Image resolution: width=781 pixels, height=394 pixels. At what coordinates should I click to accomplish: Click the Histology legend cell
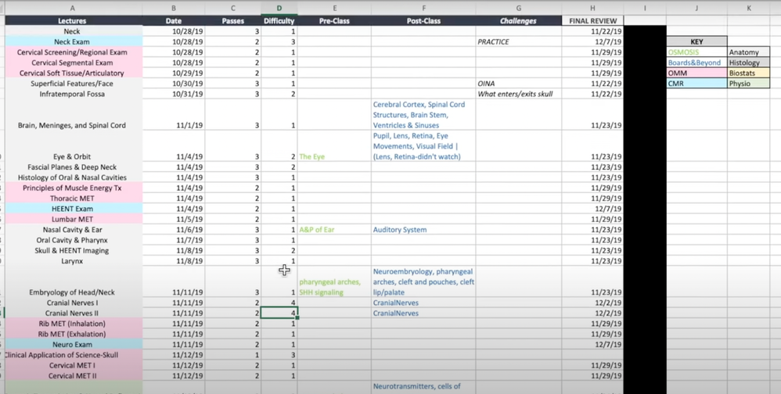tap(749, 63)
